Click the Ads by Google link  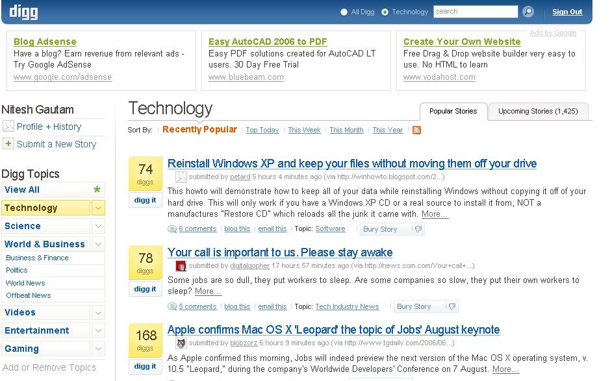pyautogui.click(x=553, y=32)
